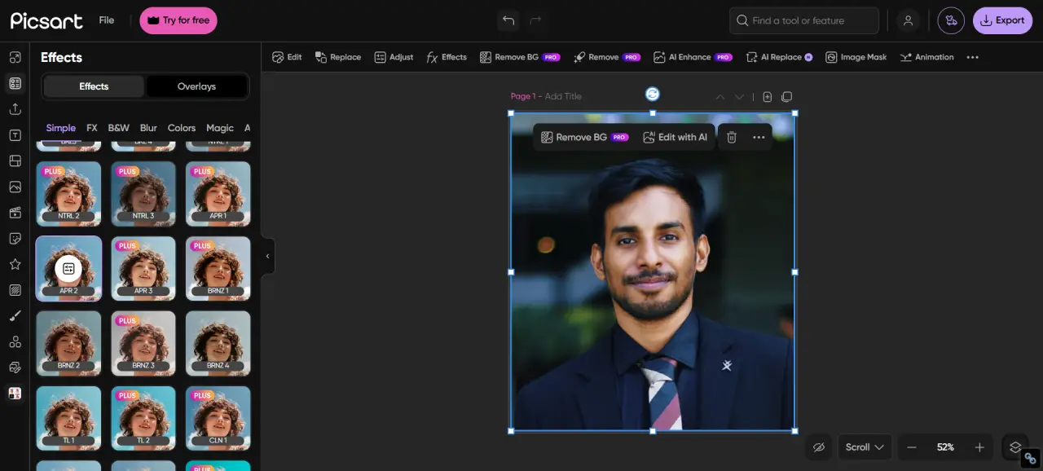Viewport: 1043px width, 471px height.
Task: Open the Stickers icon in sidebar
Action: (15, 239)
